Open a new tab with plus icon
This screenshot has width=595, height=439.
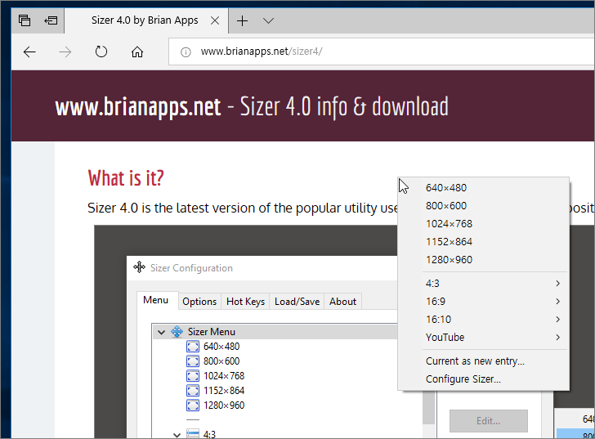coord(242,20)
